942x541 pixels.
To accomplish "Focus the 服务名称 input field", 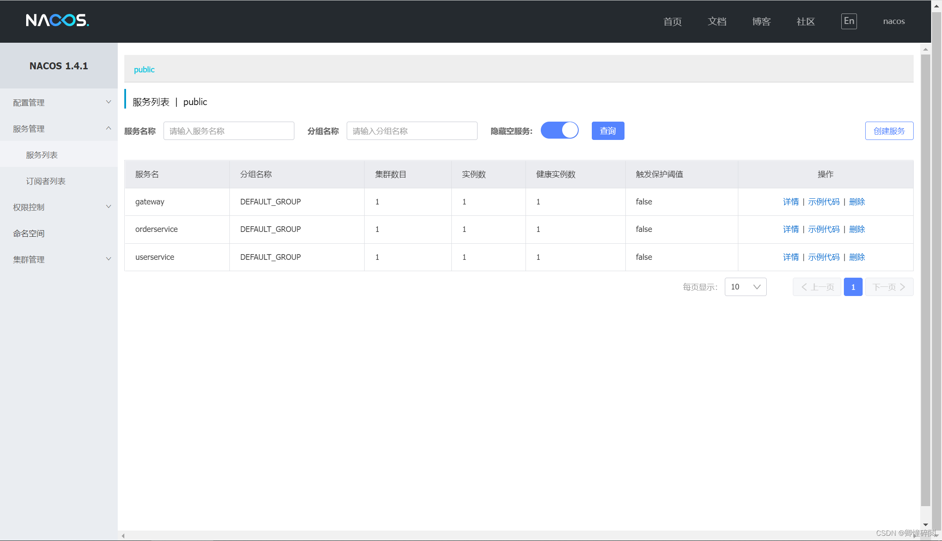I will pos(229,131).
